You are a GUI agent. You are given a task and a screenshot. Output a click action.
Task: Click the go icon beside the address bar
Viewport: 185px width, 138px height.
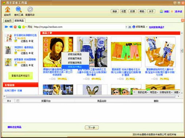click(130, 27)
